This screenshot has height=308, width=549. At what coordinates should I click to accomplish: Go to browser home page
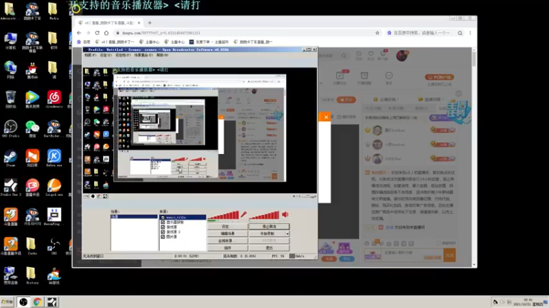pyautogui.click(x=106, y=33)
